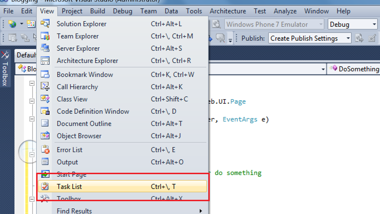Click the Code Definition Window icon
The height and width of the screenshot is (214, 380).
(x=45, y=111)
